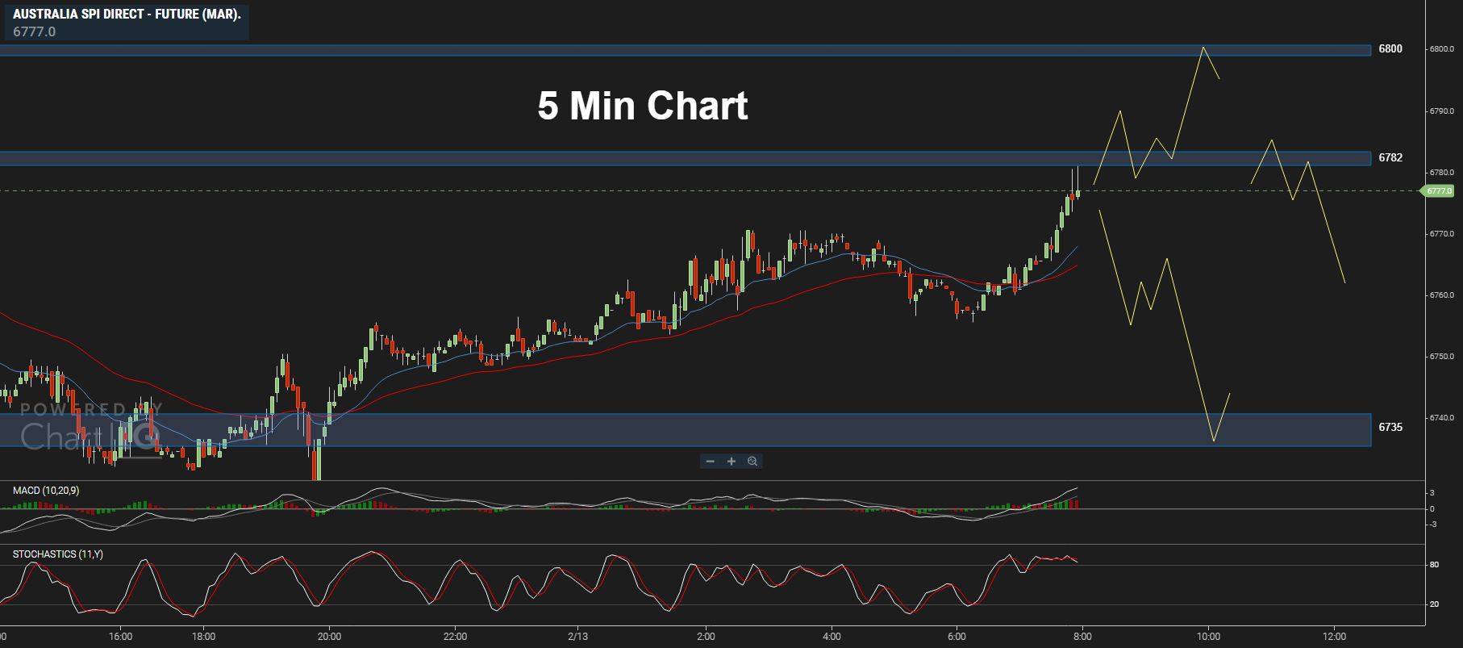This screenshot has height=648, width=1463.
Task: Select the Australia SPI Direct Future title
Action: click(x=127, y=14)
